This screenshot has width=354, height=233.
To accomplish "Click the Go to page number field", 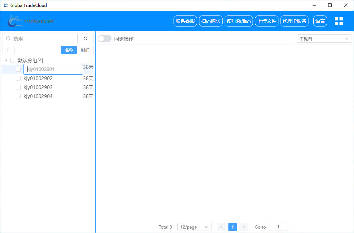I will tap(278, 227).
